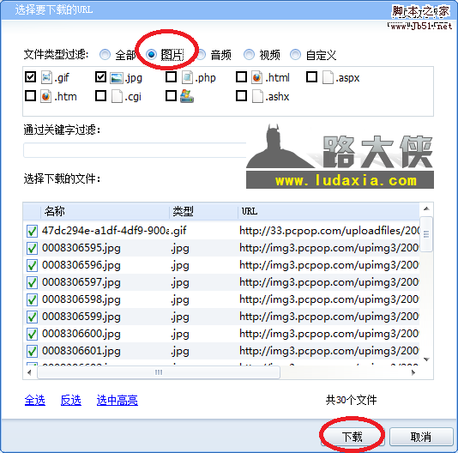Select the 全部 (all) filter radio button
The height and width of the screenshot is (453, 458).
105,54
